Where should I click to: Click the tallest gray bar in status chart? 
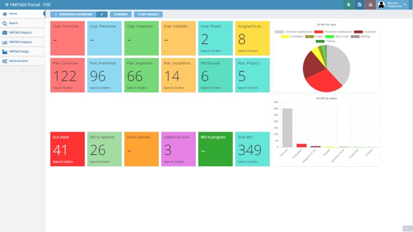click(x=287, y=128)
